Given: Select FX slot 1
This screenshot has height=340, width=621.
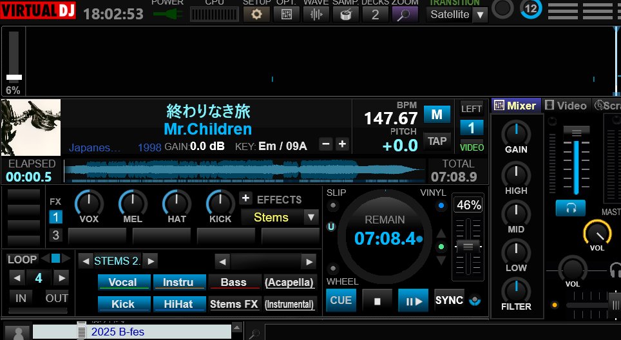Looking at the screenshot, I should pos(55,217).
